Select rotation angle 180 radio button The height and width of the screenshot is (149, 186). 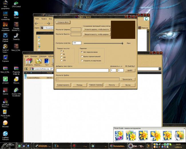tap(62, 57)
